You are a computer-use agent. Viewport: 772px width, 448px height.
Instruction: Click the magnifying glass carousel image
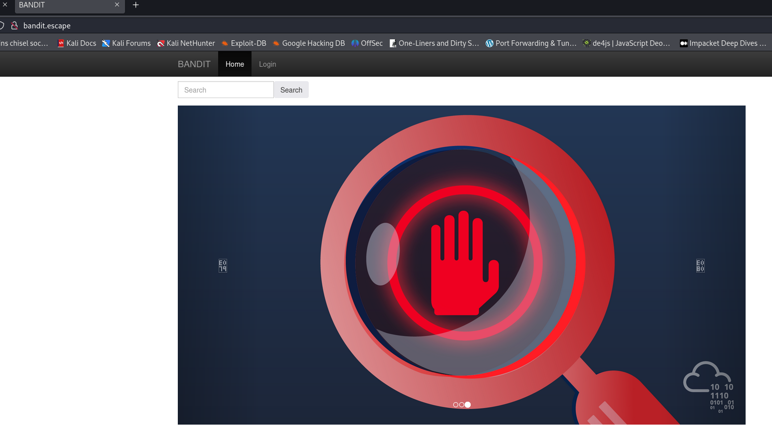click(x=462, y=265)
